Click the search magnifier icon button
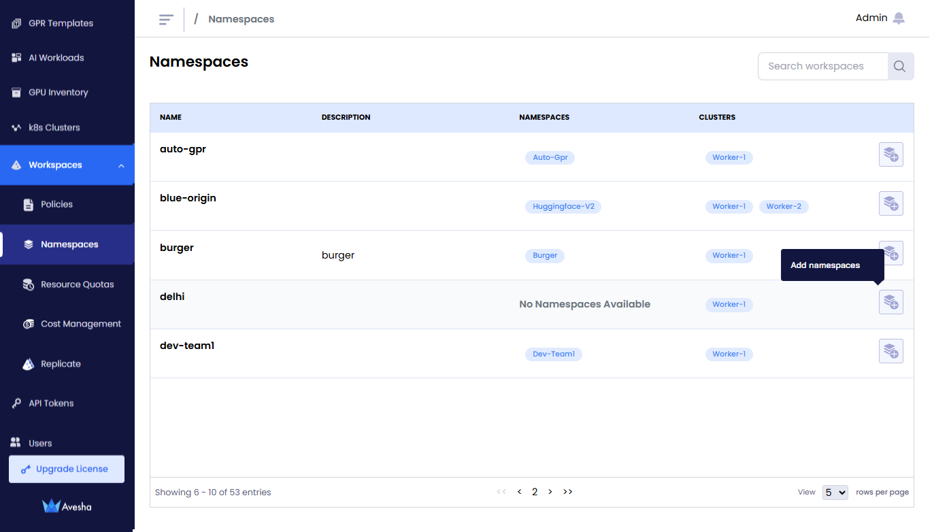951x532 pixels. point(900,67)
